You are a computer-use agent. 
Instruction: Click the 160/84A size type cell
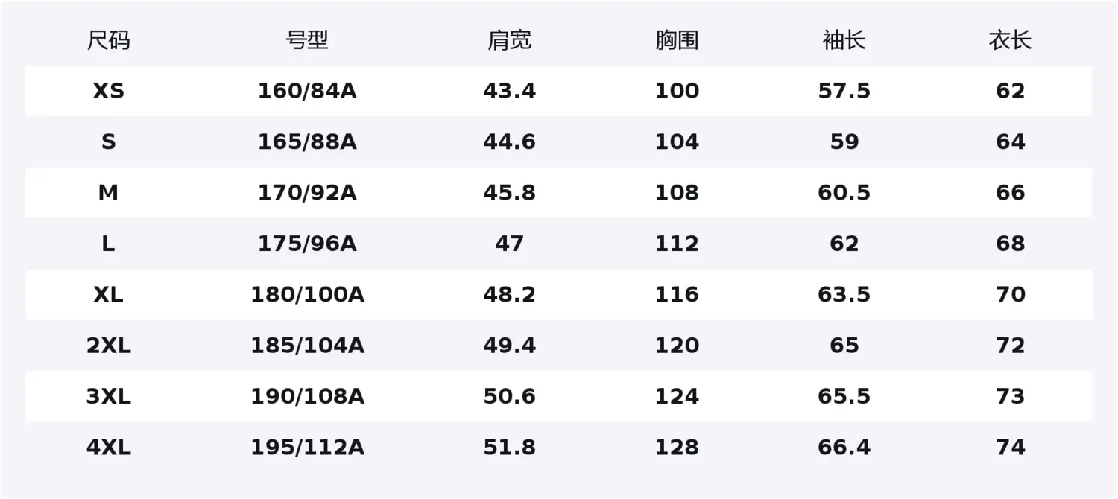pos(307,91)
